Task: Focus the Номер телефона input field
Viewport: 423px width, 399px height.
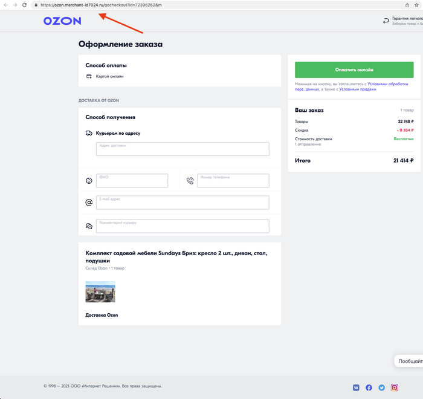Action: 233,181
